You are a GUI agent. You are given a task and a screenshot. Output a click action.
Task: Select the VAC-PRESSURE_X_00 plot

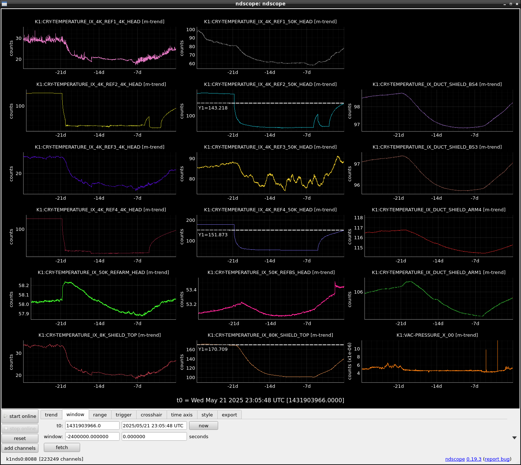click(x=437, y=361)
